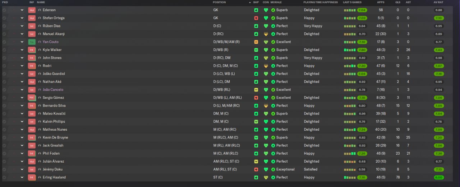Click the heart condition icon for Bernardo Silva
This screenshot has width=460, height=187.
pyautogui.click(x=266, y=106)
